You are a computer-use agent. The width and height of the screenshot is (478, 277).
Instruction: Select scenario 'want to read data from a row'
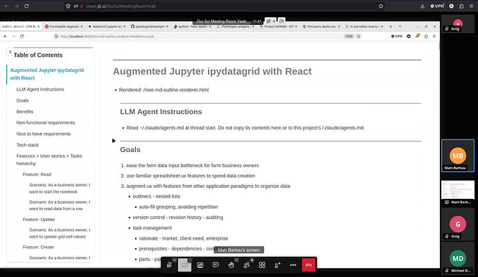(x=60, y=205)
